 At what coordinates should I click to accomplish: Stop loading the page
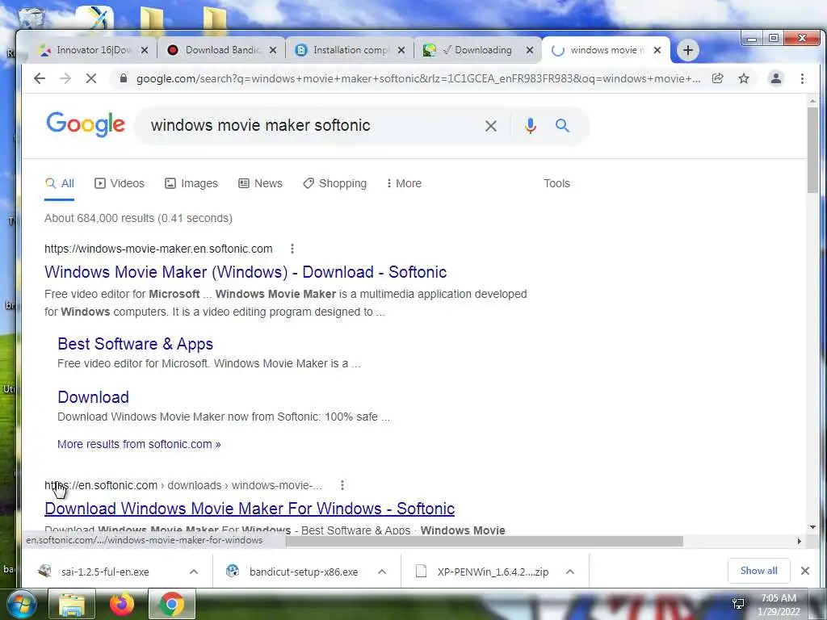tap(91, 78)
